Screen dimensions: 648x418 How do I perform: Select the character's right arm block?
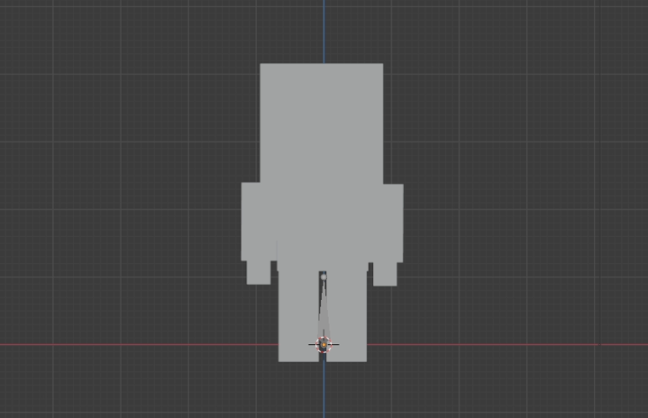click(x=386, y=223)
